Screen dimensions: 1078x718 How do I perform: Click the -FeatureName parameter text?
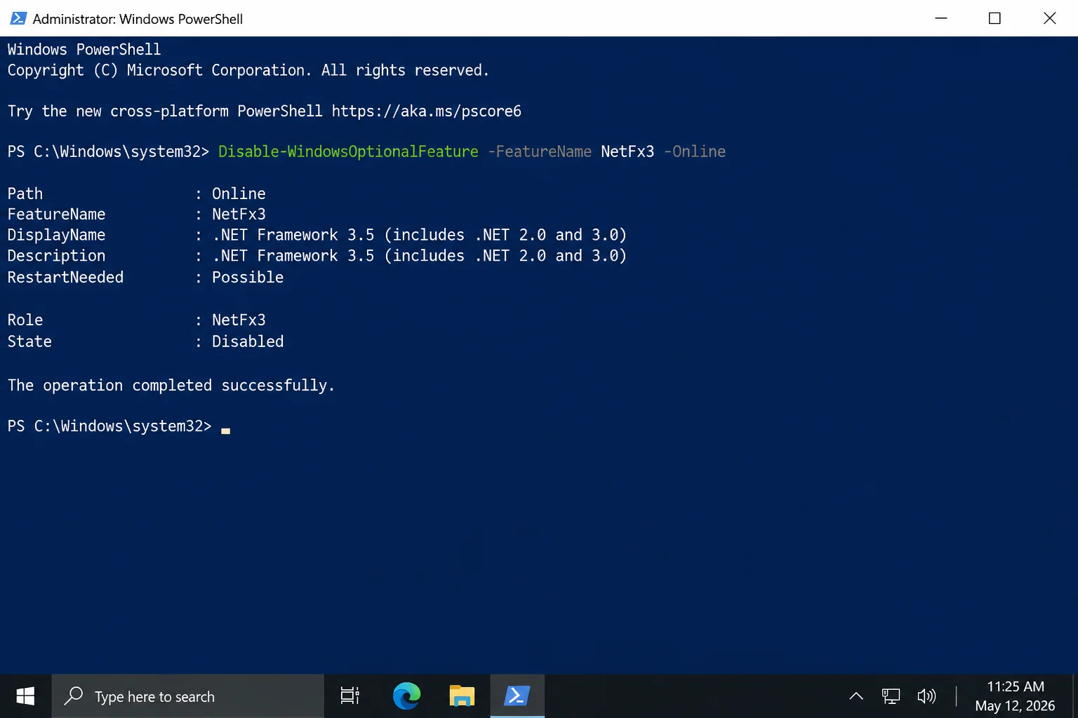click(x=540, y=151)
